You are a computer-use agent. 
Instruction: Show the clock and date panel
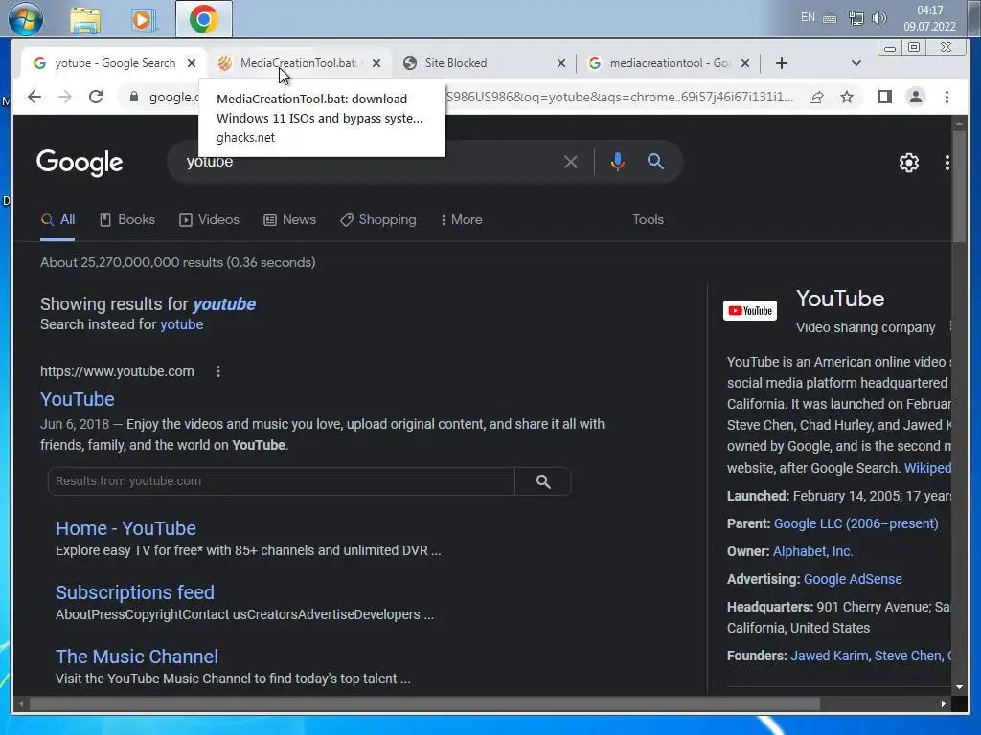tap(929, 18)
